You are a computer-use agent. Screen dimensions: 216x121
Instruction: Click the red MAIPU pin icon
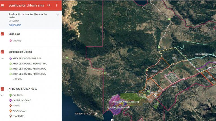10,106
